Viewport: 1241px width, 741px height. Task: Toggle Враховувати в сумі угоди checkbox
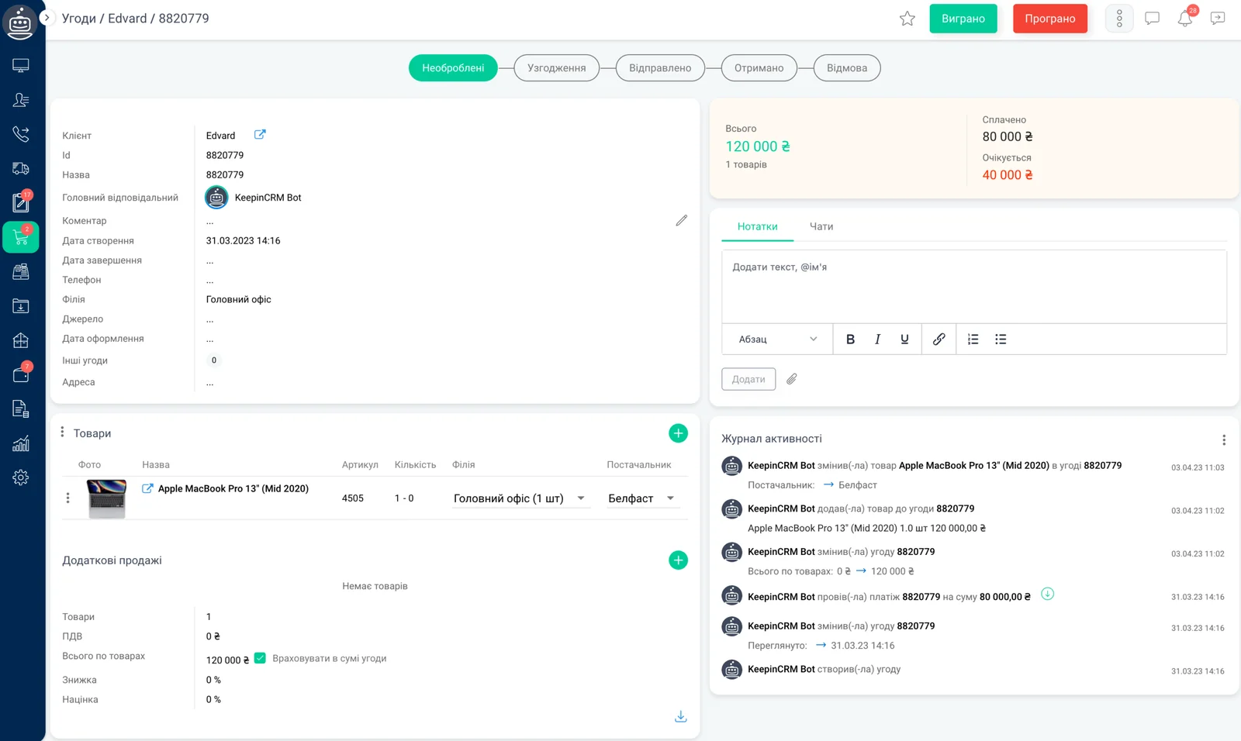pos(261,658)
